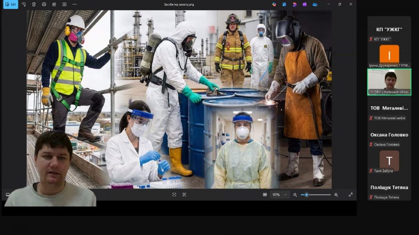
Task: Click the Edit button in Photos toolbar
Action: click(x=11, y=4)
